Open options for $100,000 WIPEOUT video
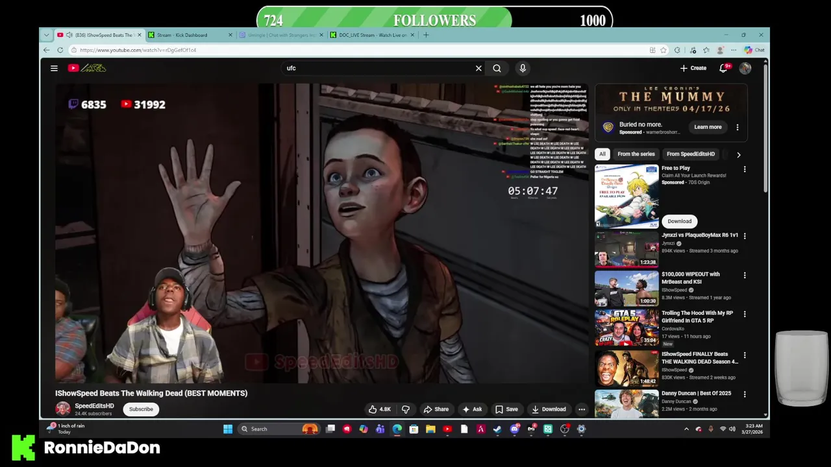The width and height of the screenshot is (831, 467). point(745,275)
